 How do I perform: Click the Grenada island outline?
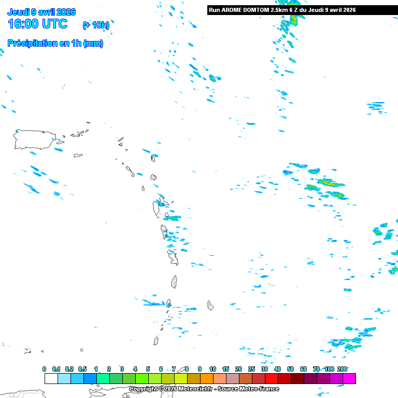155,341
